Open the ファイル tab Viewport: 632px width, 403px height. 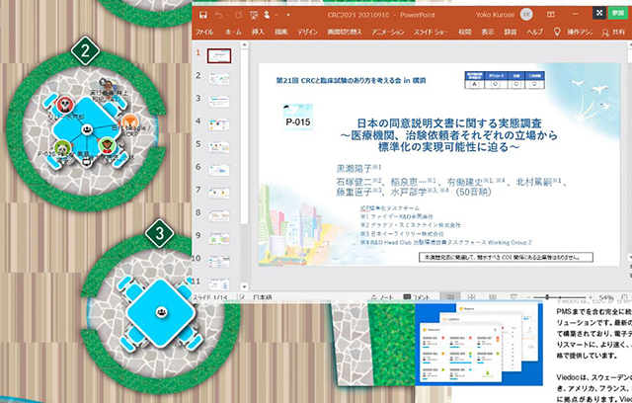pyautogui.click(x=204, y=32)
